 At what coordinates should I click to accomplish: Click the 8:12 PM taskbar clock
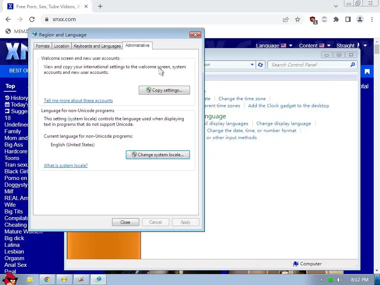pos(359,280)
